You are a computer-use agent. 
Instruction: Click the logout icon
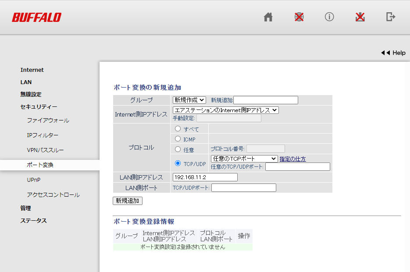pos(391,17)
